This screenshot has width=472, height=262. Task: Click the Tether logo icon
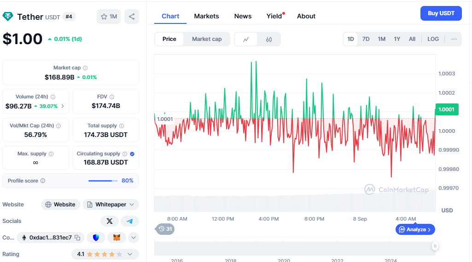click(x=8, y=16)
